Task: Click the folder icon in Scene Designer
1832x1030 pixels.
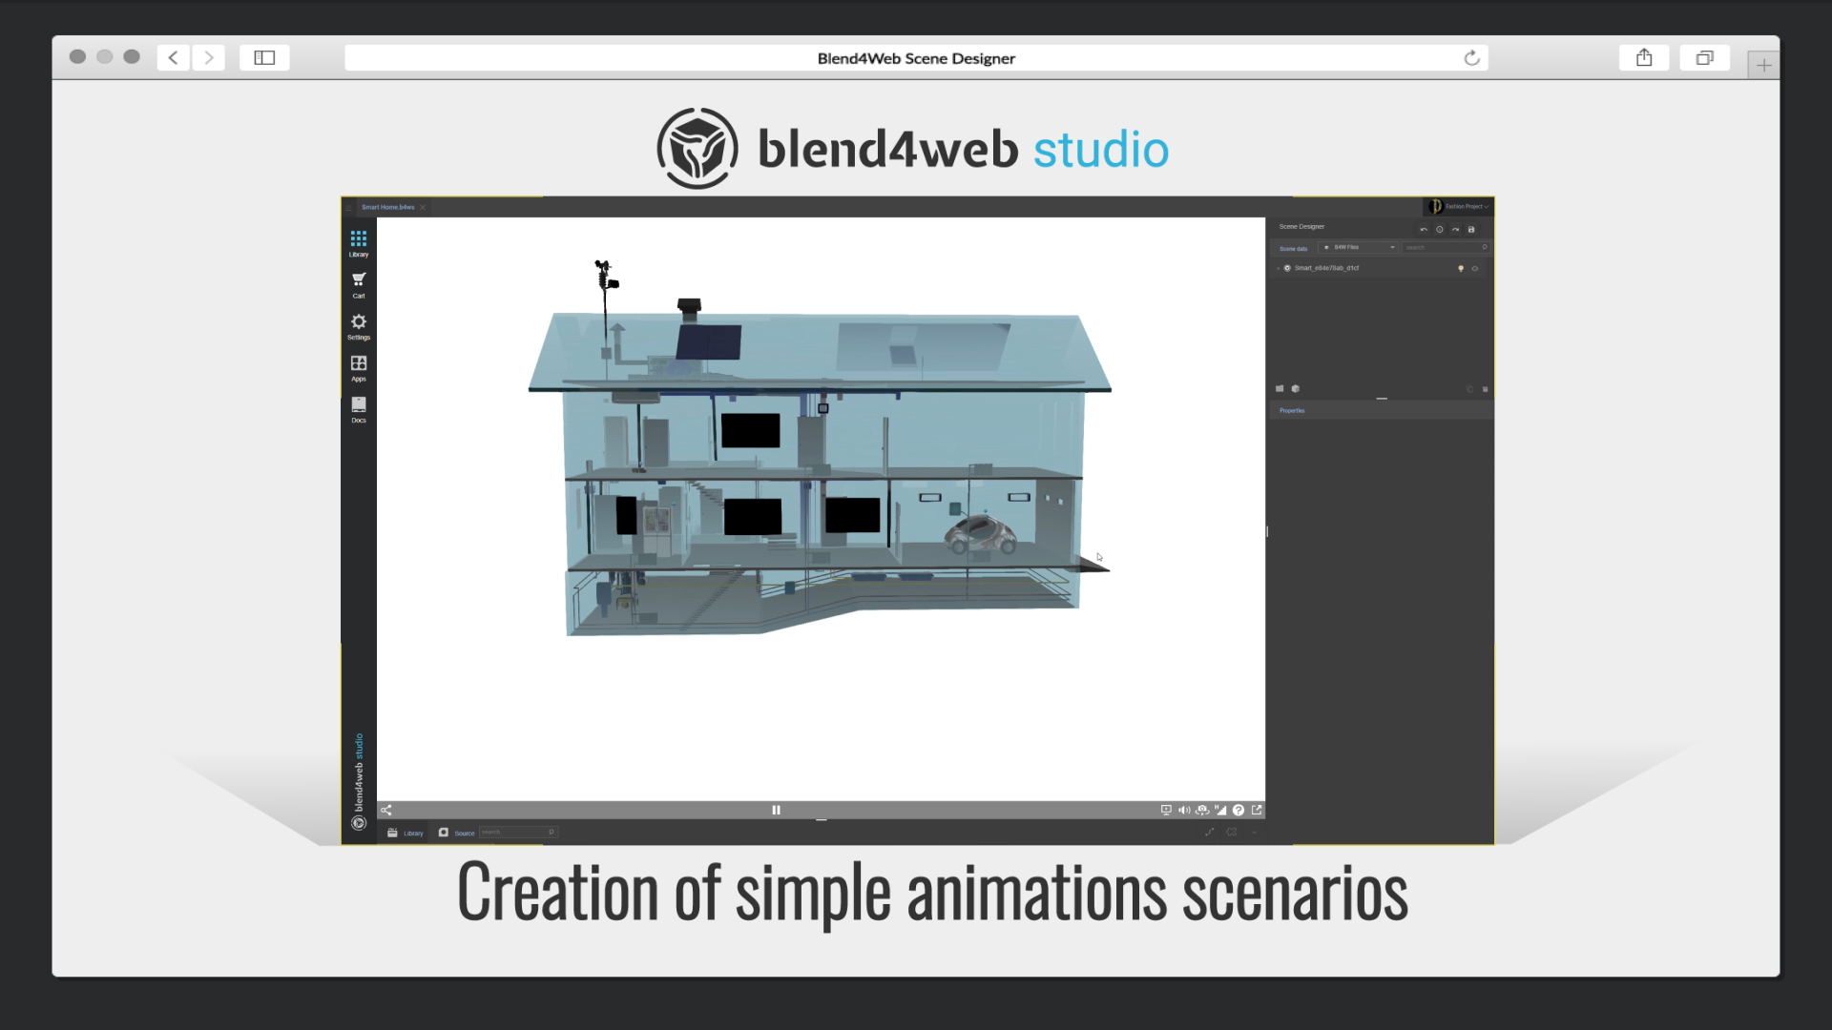Action: (x=1280, y=388)
